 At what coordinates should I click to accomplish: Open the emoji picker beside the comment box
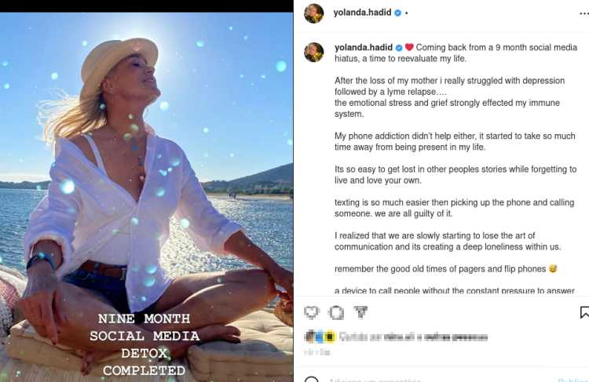(312, 380)
